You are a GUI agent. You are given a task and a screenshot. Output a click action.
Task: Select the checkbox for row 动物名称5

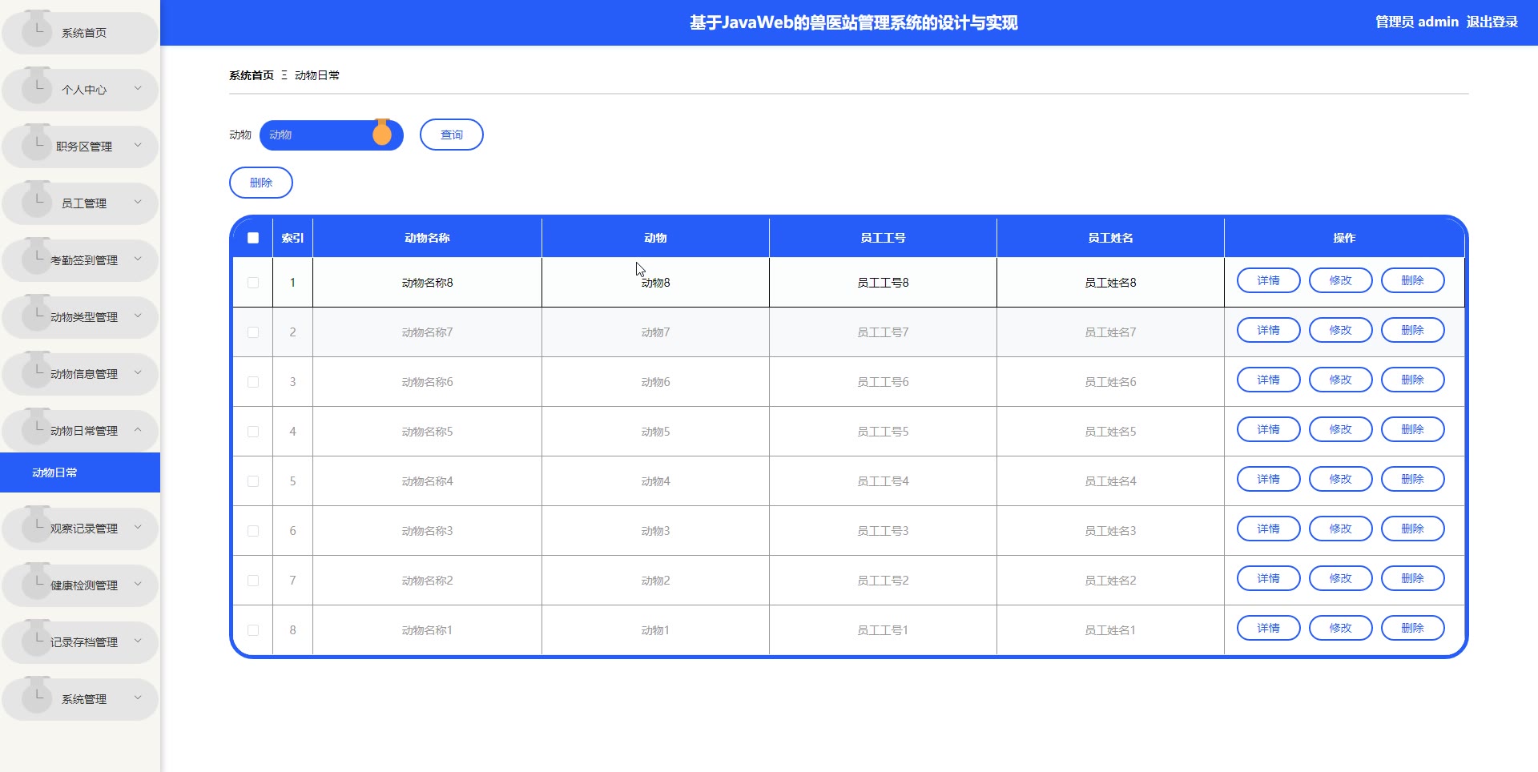(x=253, y=432)
